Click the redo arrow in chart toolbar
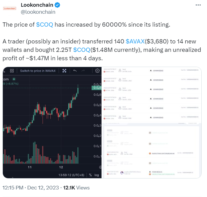This screenshot has height=197, width=207. tap(83, 71)
